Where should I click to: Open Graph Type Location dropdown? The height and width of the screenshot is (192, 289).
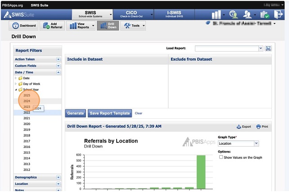coord(238,143)
